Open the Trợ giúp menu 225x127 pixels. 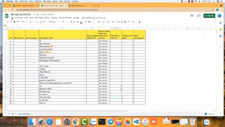pos(76,18)
